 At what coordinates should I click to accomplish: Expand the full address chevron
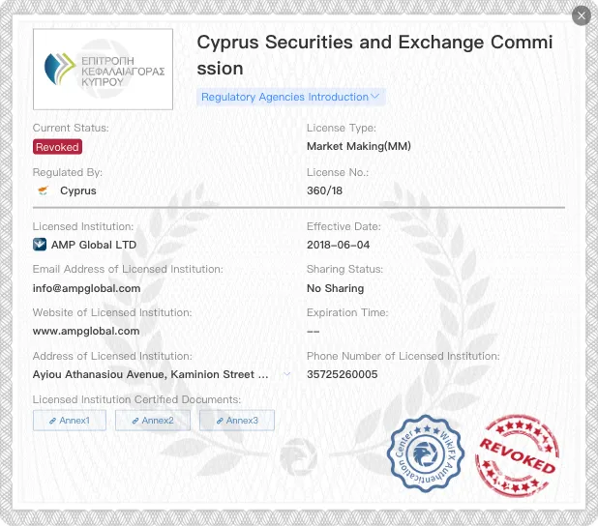286,374
